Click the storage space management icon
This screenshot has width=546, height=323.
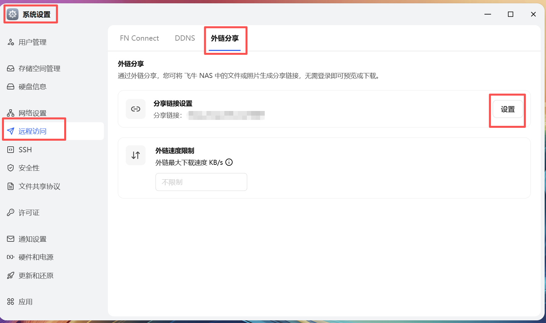pyautogui.click(x=11, y=68)
